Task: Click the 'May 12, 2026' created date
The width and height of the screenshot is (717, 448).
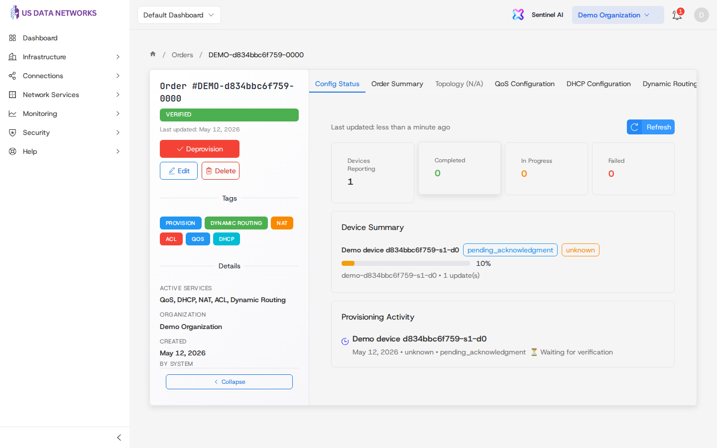Action: pyautogui.click(x=183, y=353)
